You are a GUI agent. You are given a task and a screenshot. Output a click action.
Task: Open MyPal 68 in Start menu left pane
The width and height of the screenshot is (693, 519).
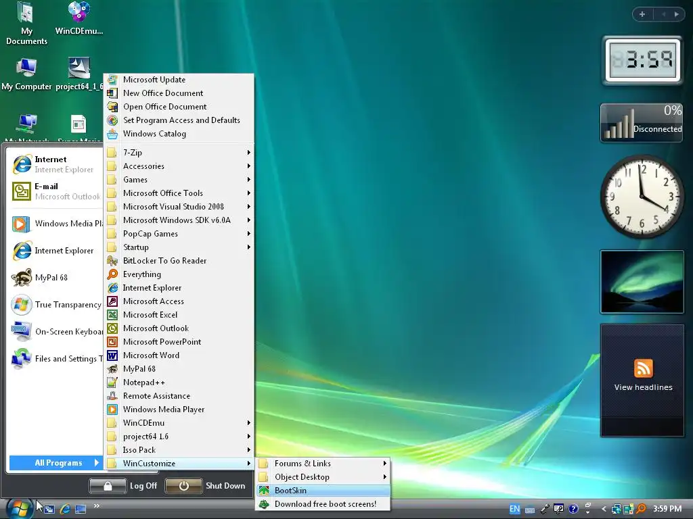(56, 278)
